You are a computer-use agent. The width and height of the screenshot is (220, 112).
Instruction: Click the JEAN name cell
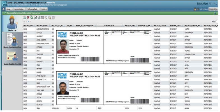coord(38,108)
